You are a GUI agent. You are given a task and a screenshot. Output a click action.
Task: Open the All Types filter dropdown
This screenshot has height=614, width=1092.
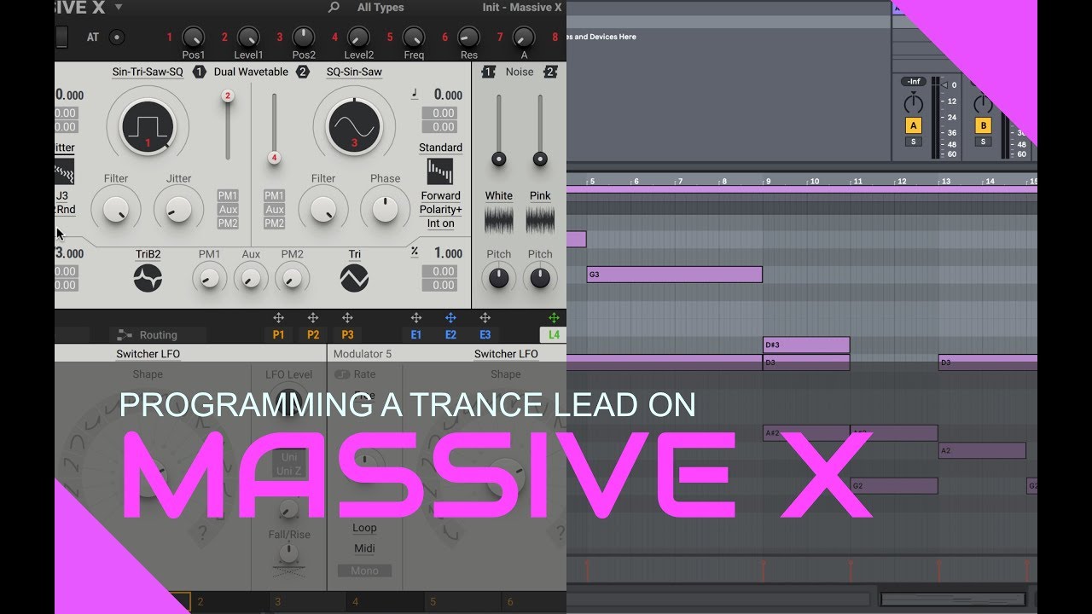(381, 8)
